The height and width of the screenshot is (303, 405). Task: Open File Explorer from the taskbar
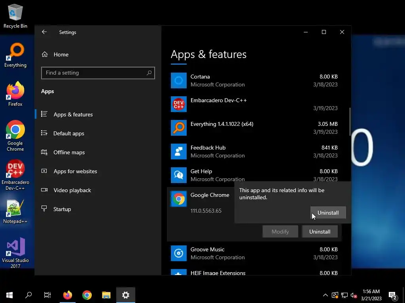click(x=106, y=295)
